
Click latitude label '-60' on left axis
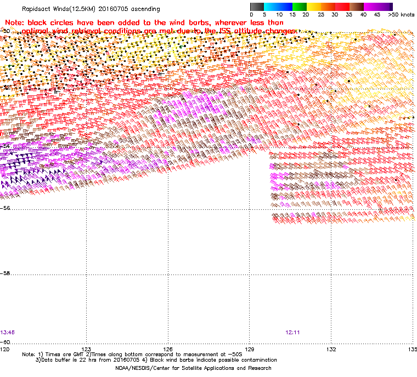pos(5,342)
